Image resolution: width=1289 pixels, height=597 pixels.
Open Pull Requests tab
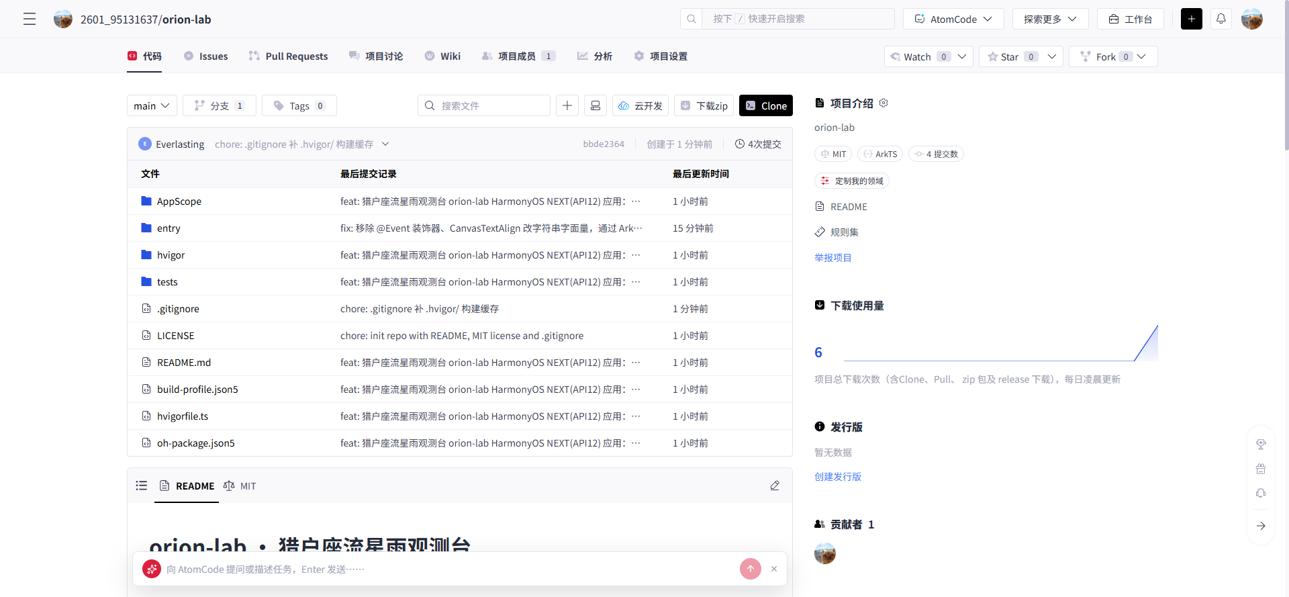(289, 56)
